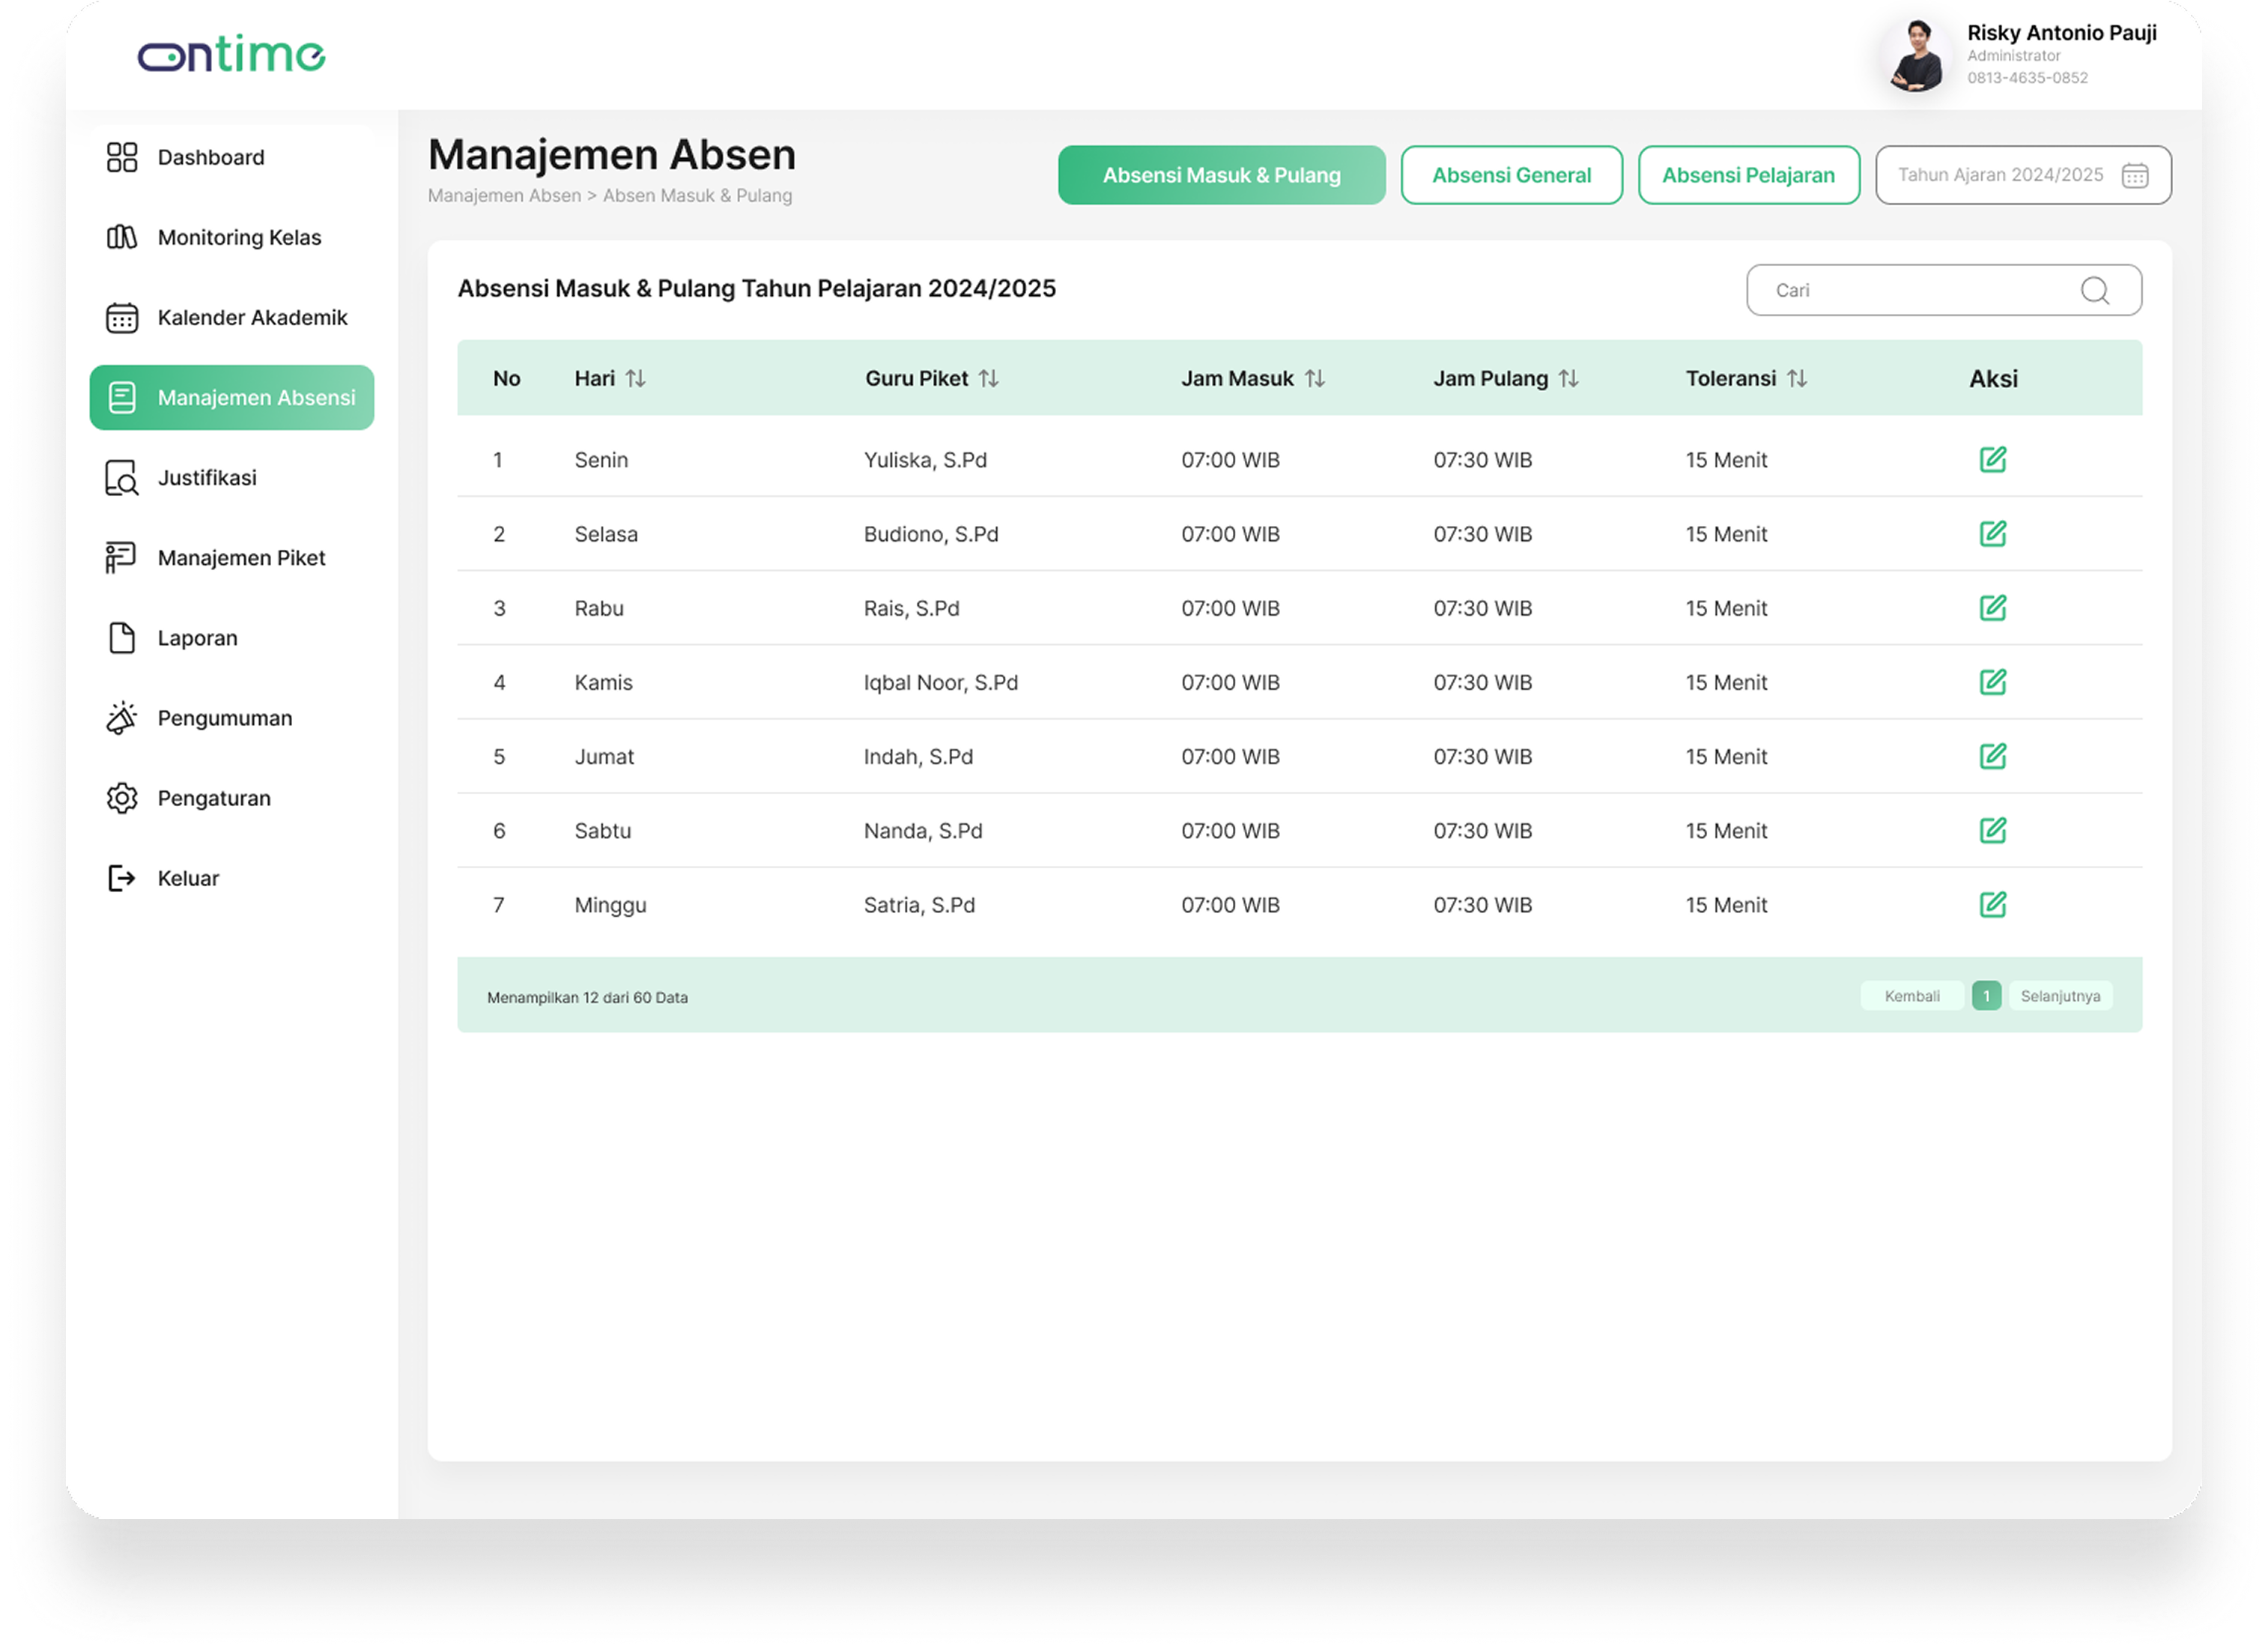This screenshot has height=1651, width=2268.
Task: Click the edit icon for Minggu row
Action: tap(1992, 904)
